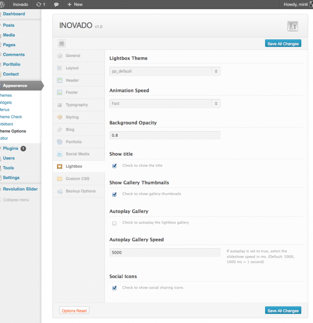The image size is (313, 323).
Task: Open the Blog options tab
Action: tap(79, 130)
